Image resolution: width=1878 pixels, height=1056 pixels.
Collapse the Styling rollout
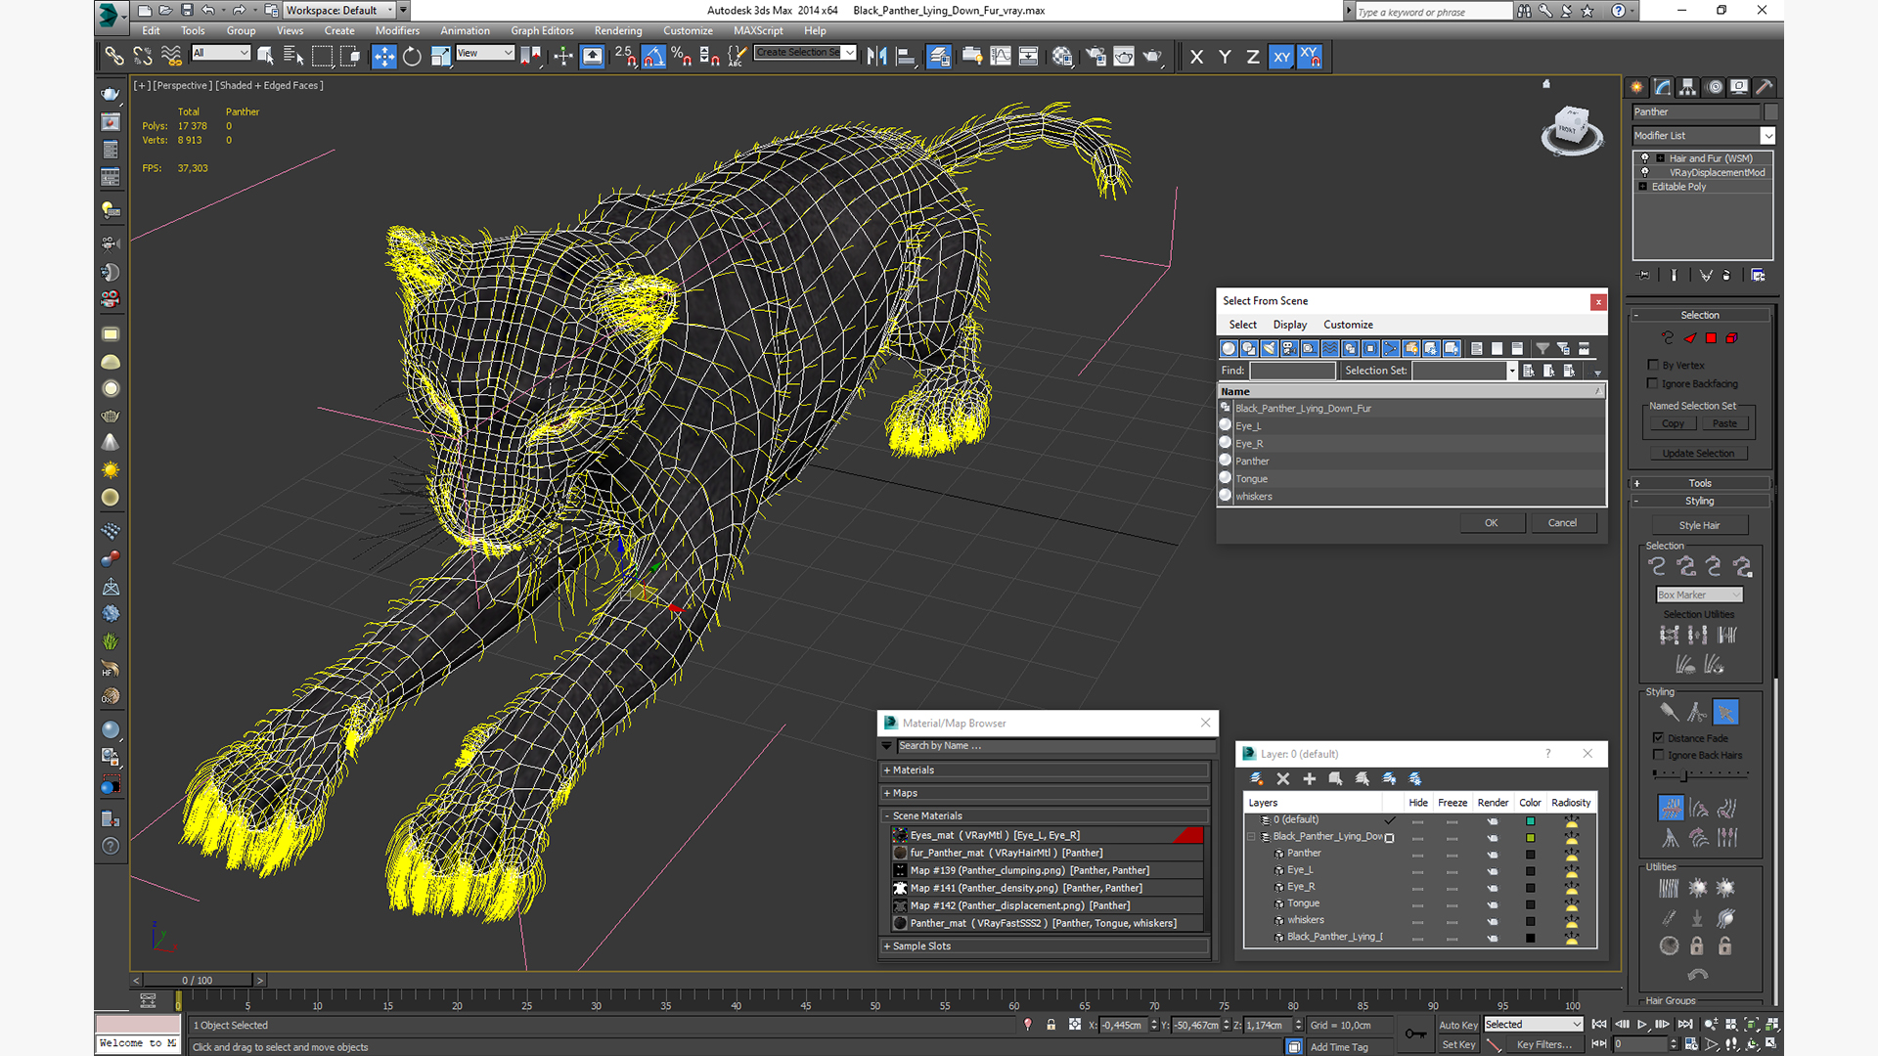click(1700, 501)
